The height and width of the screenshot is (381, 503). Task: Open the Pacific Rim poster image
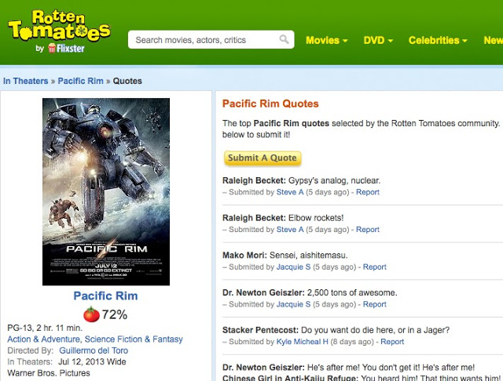pyautogui.click(x=105, y=191)
